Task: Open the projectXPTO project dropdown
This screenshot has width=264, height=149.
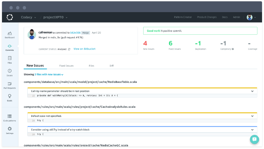Action: [56, 17]
